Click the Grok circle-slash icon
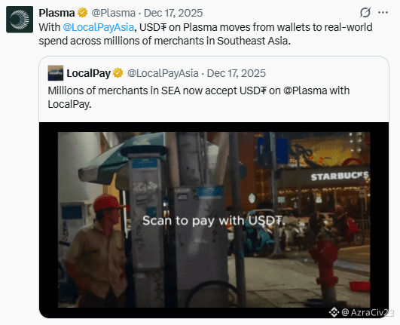This screenshot has width=400, height=325. point(365,13)
